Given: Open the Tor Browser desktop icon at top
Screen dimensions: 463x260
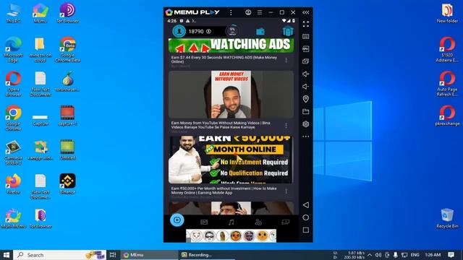Looking at the screenshot, I should [67, 13].
